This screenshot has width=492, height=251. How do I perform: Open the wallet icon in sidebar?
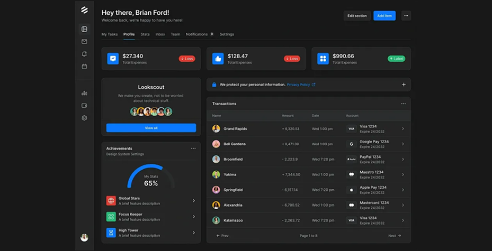pyautogui.click(x=84, y=106)
